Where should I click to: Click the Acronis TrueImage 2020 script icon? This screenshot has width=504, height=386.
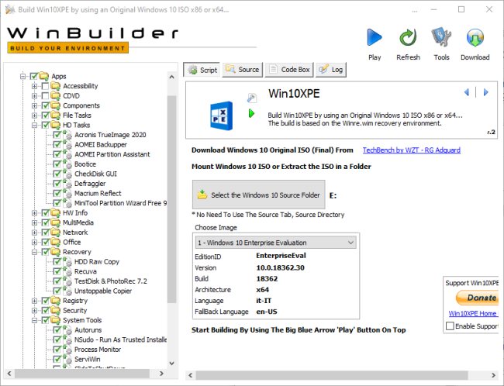coord(67,135)
